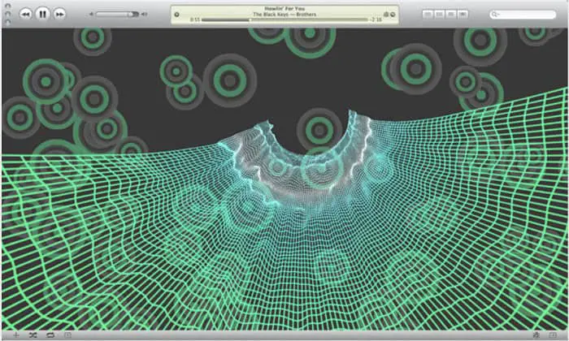Screen dimensions: 569x341
Task: Skip back to the previous track
Action: (x=25, y=14)
